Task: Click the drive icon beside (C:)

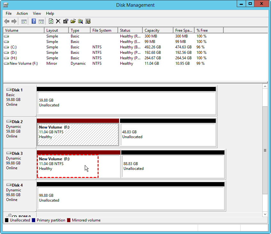Action: (x=6, y=47)
